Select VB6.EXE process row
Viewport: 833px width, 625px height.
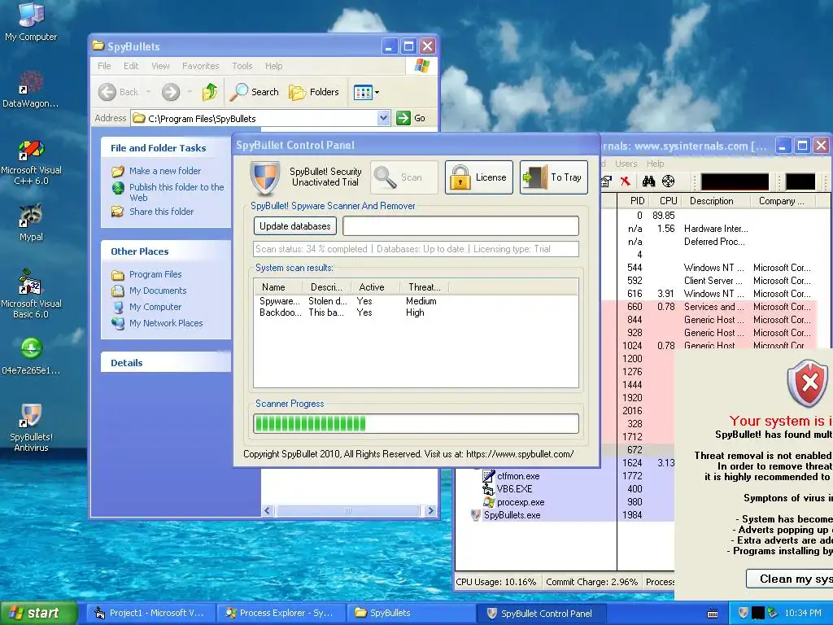[514, 489]
